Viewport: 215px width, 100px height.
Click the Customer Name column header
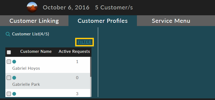click(36, 51)
